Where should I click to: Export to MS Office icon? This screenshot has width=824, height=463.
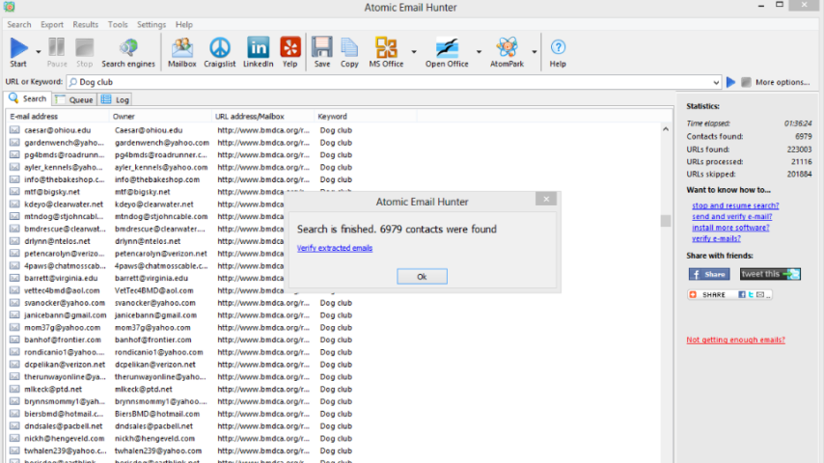[386, 48]
